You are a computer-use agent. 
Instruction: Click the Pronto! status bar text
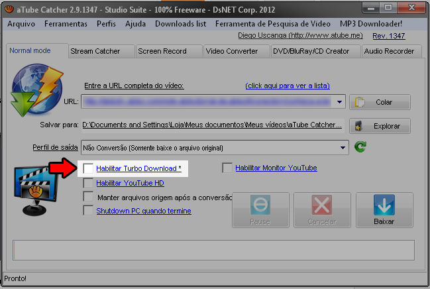(x=15, y=278)
